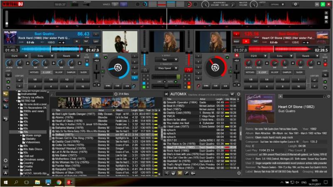333x187 pixels.
Task: Select right deck SAMPLER pad tab
Action: point(287,72)
